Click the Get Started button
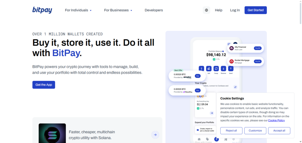 pyautogui.click(x=256, y=10)
